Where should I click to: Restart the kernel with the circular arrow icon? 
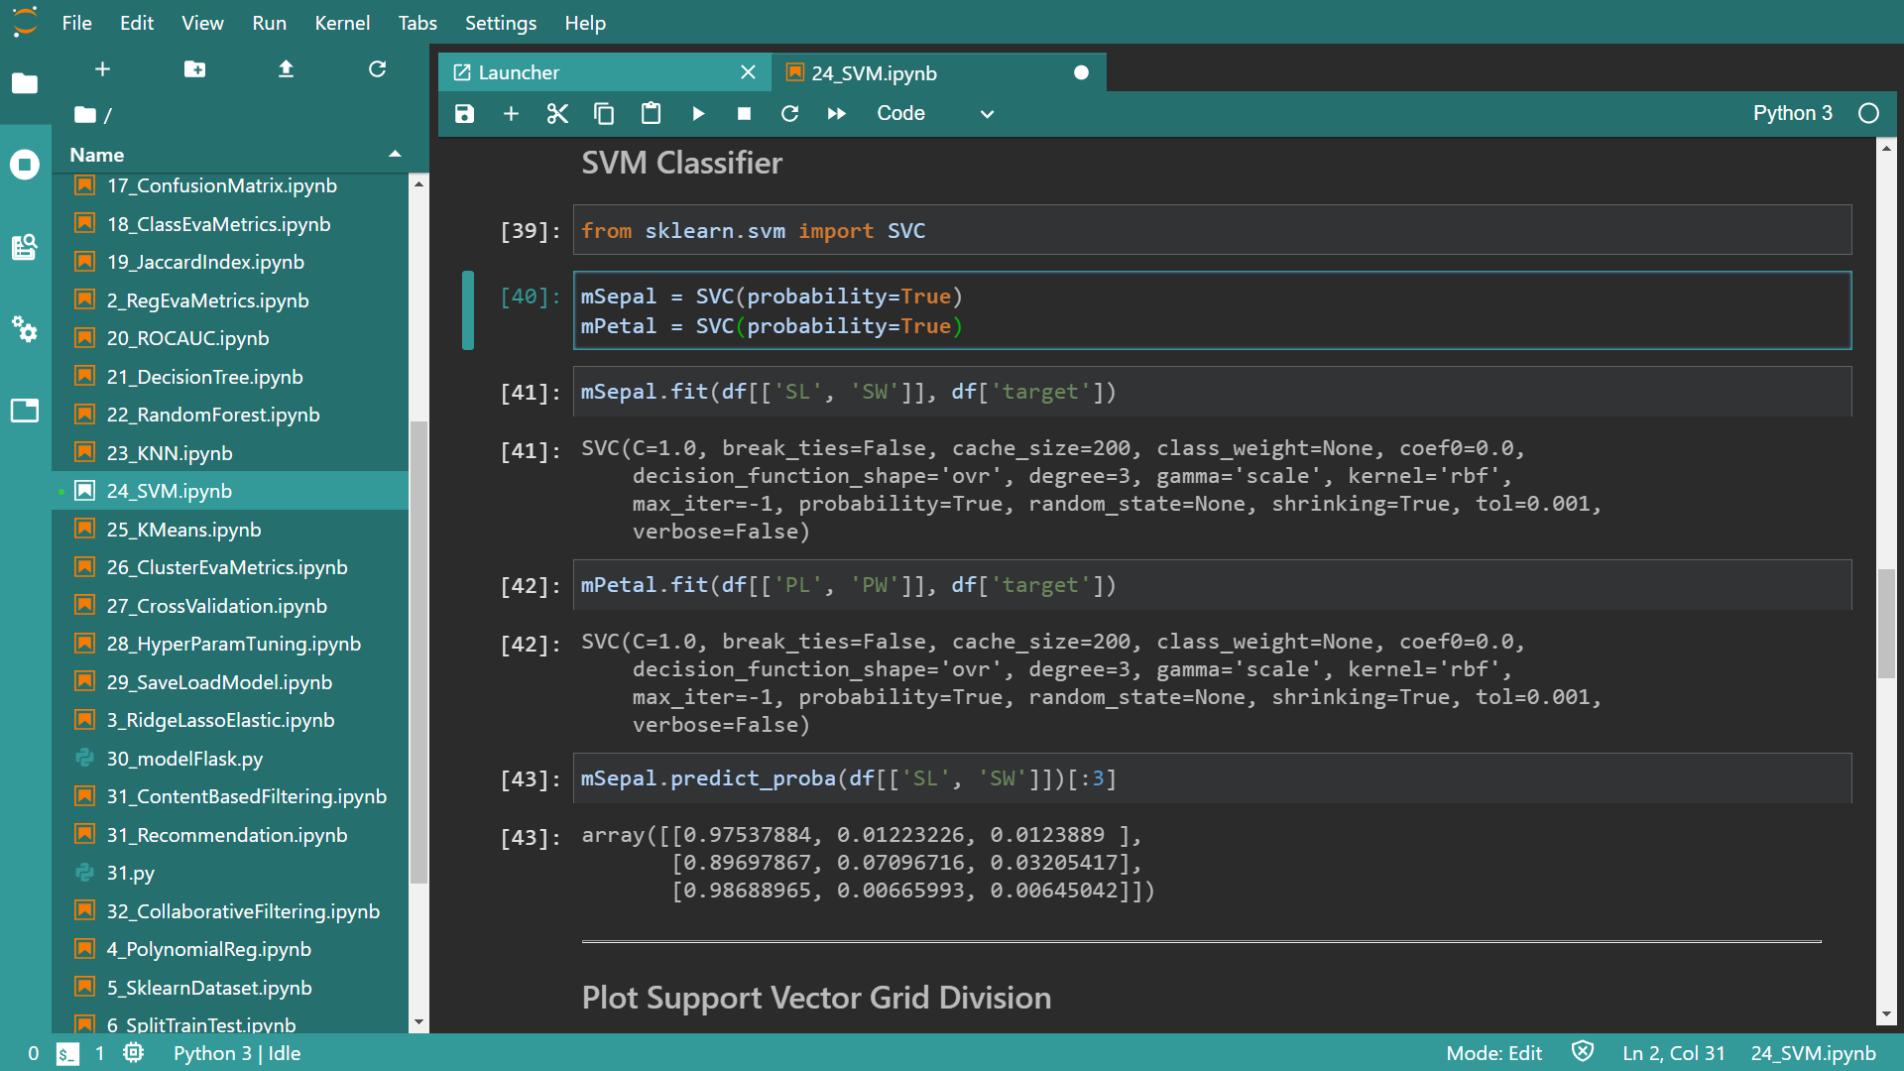pos(789,113)
